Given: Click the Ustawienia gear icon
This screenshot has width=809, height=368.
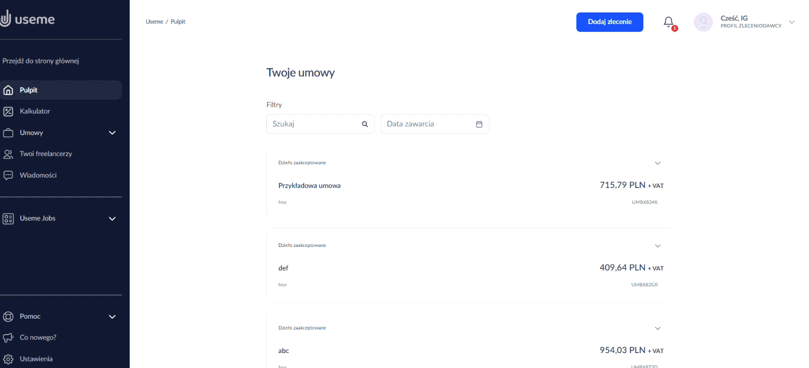Looking at the screenshot, I should [x=8, y=359].
